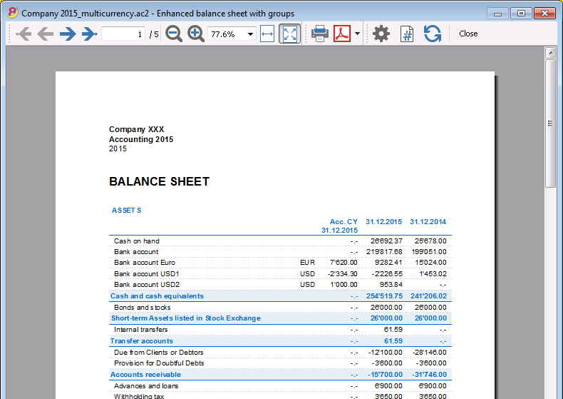Click 'Bank account USD2' row label

[x=147, y=285]
